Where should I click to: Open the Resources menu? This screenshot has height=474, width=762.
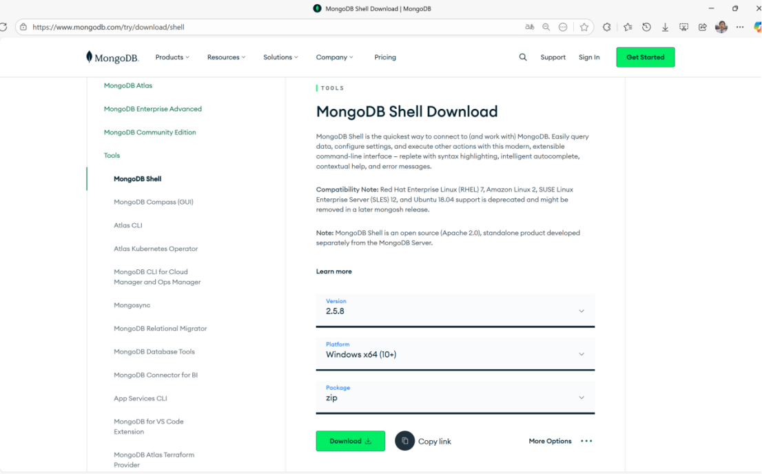pyautogui.click(x=227, y=57)
